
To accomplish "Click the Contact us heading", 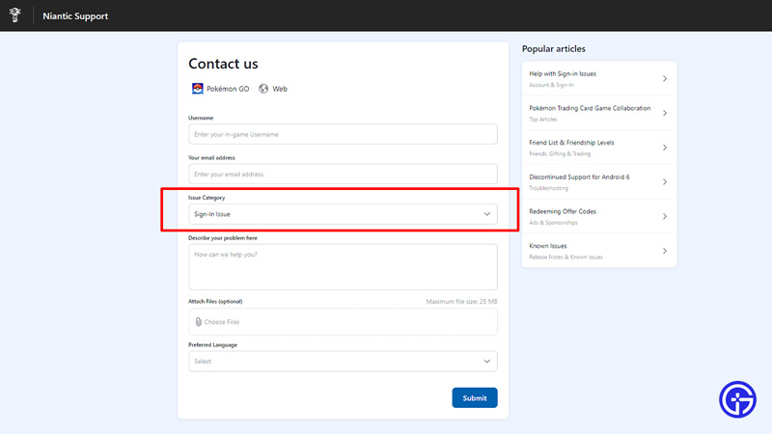I will tap(223, 64).
